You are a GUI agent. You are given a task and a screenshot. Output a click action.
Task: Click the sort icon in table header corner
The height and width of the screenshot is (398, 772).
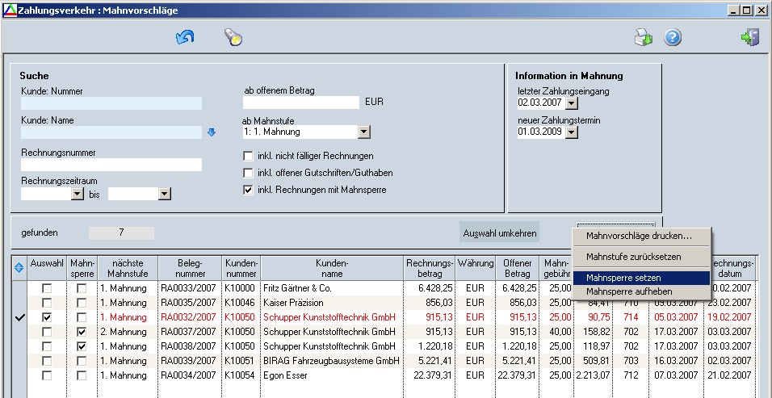pyautogui.click(x=19, y=268)
